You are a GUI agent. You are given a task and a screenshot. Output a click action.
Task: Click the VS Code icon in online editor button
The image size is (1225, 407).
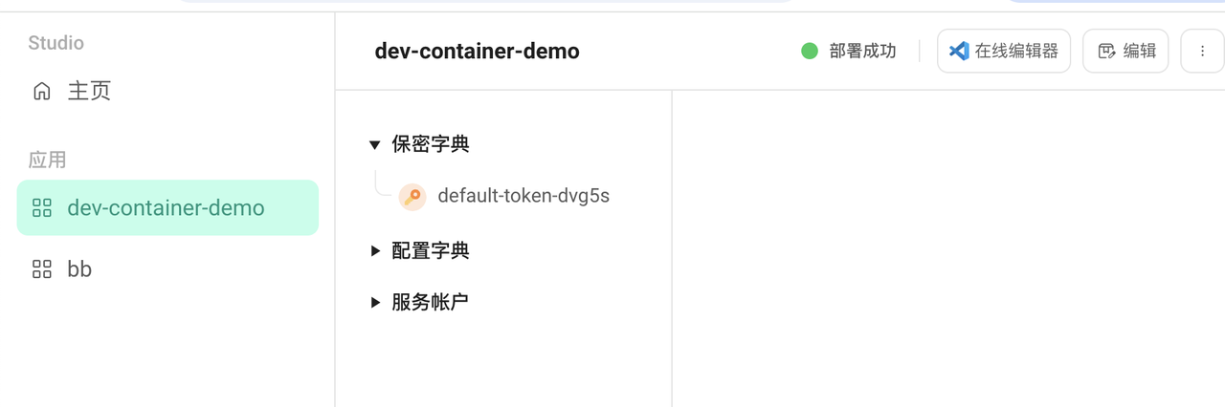coord(958,51)
